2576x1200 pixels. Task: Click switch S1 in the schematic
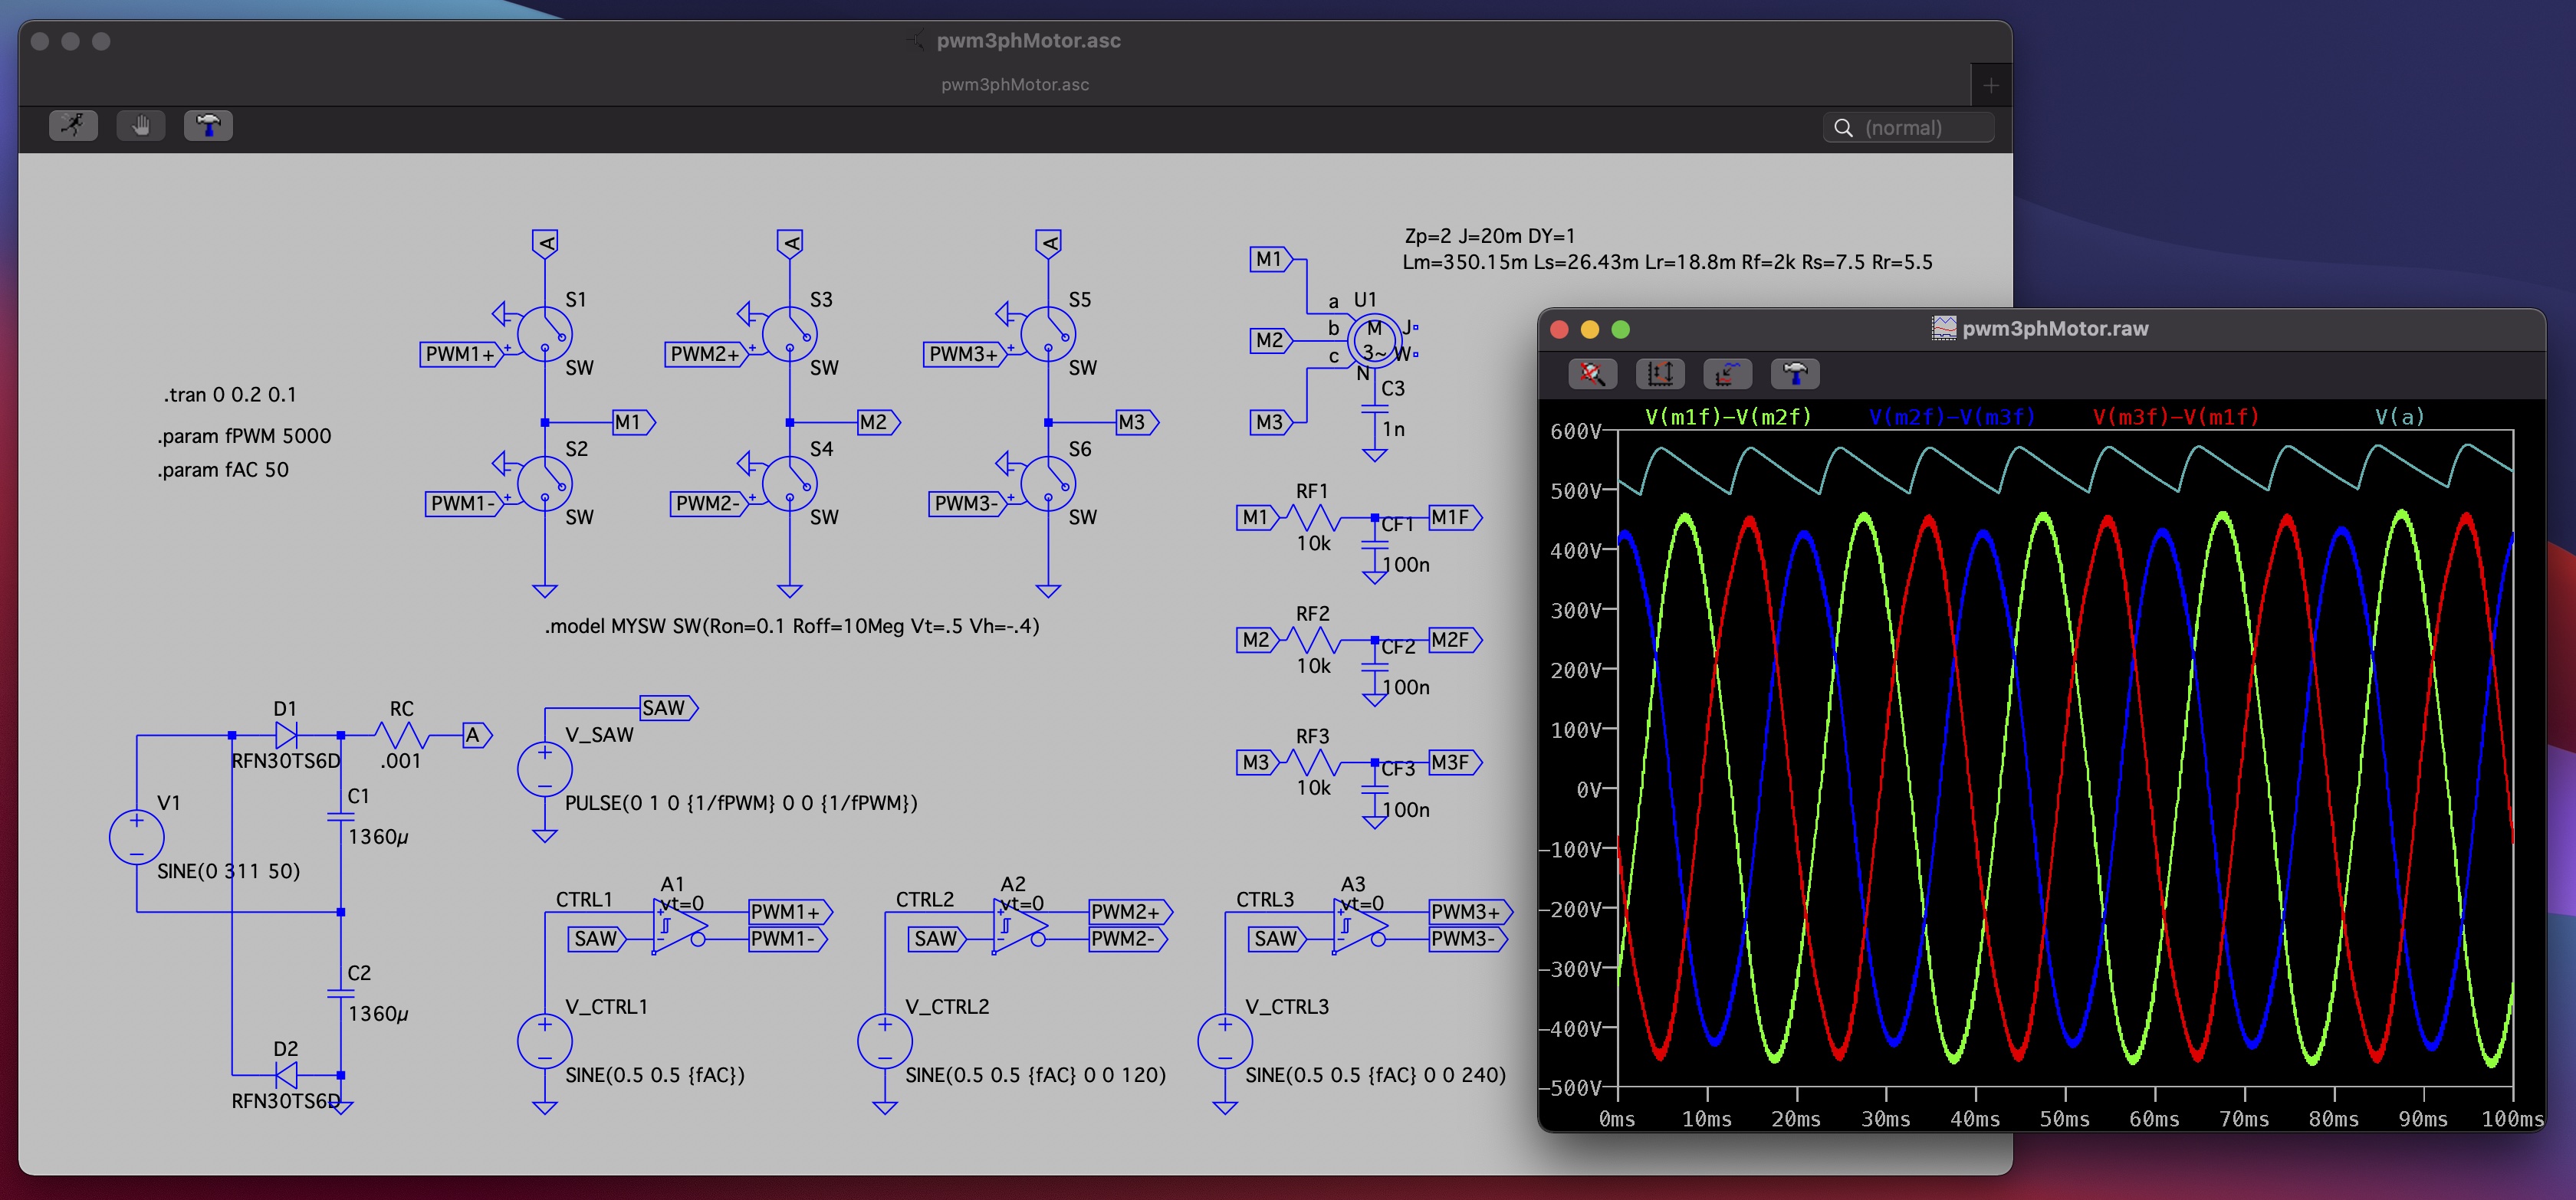point(544,334)
